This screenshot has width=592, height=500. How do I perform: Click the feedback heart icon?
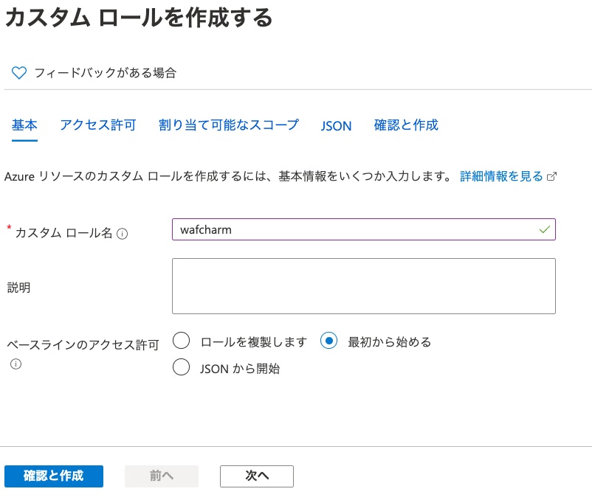coord(19,73)
